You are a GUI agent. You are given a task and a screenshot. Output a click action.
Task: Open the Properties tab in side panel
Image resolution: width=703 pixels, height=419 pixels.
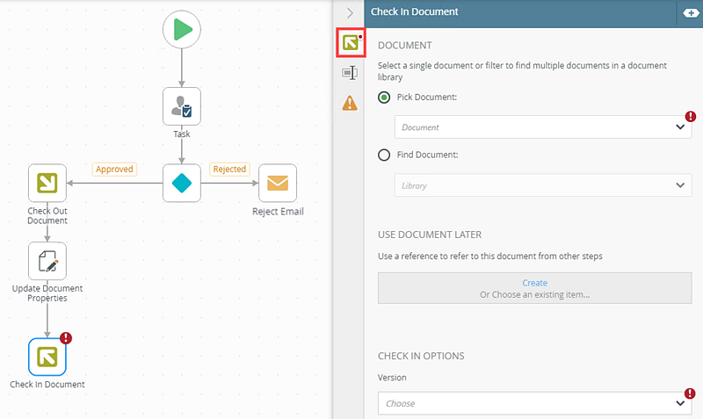[351, 73]
